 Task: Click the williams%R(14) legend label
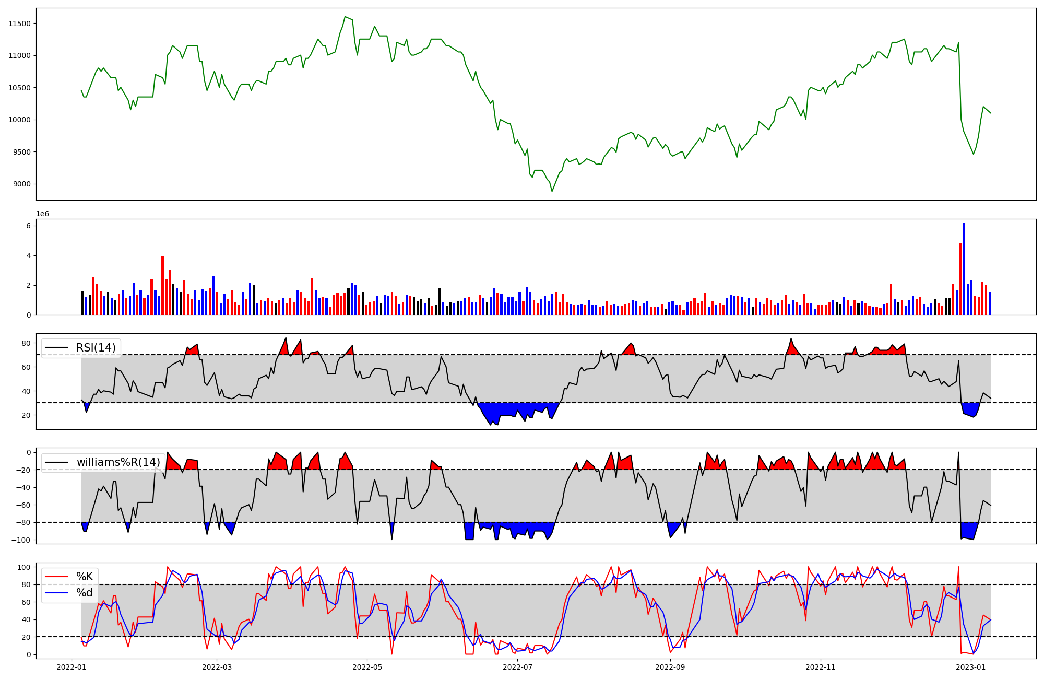[118, 462]
